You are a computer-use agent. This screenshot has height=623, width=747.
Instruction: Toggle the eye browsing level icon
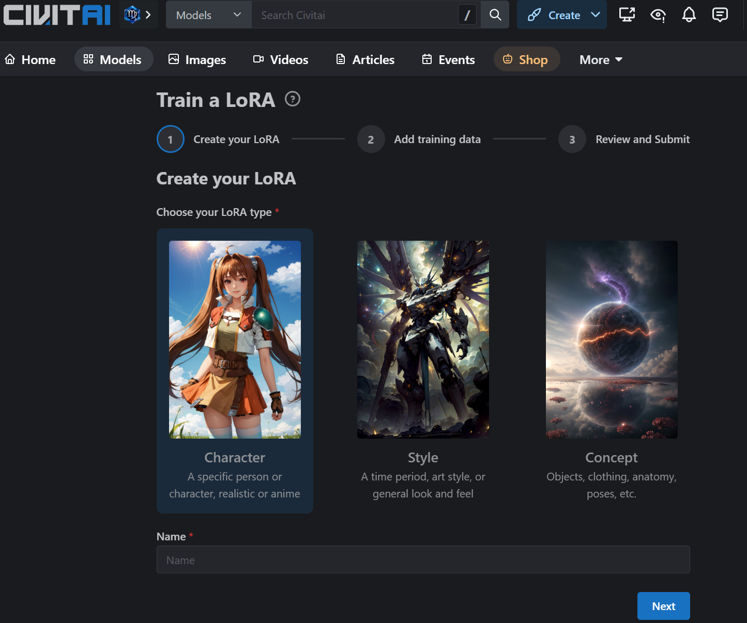(658, 15)
